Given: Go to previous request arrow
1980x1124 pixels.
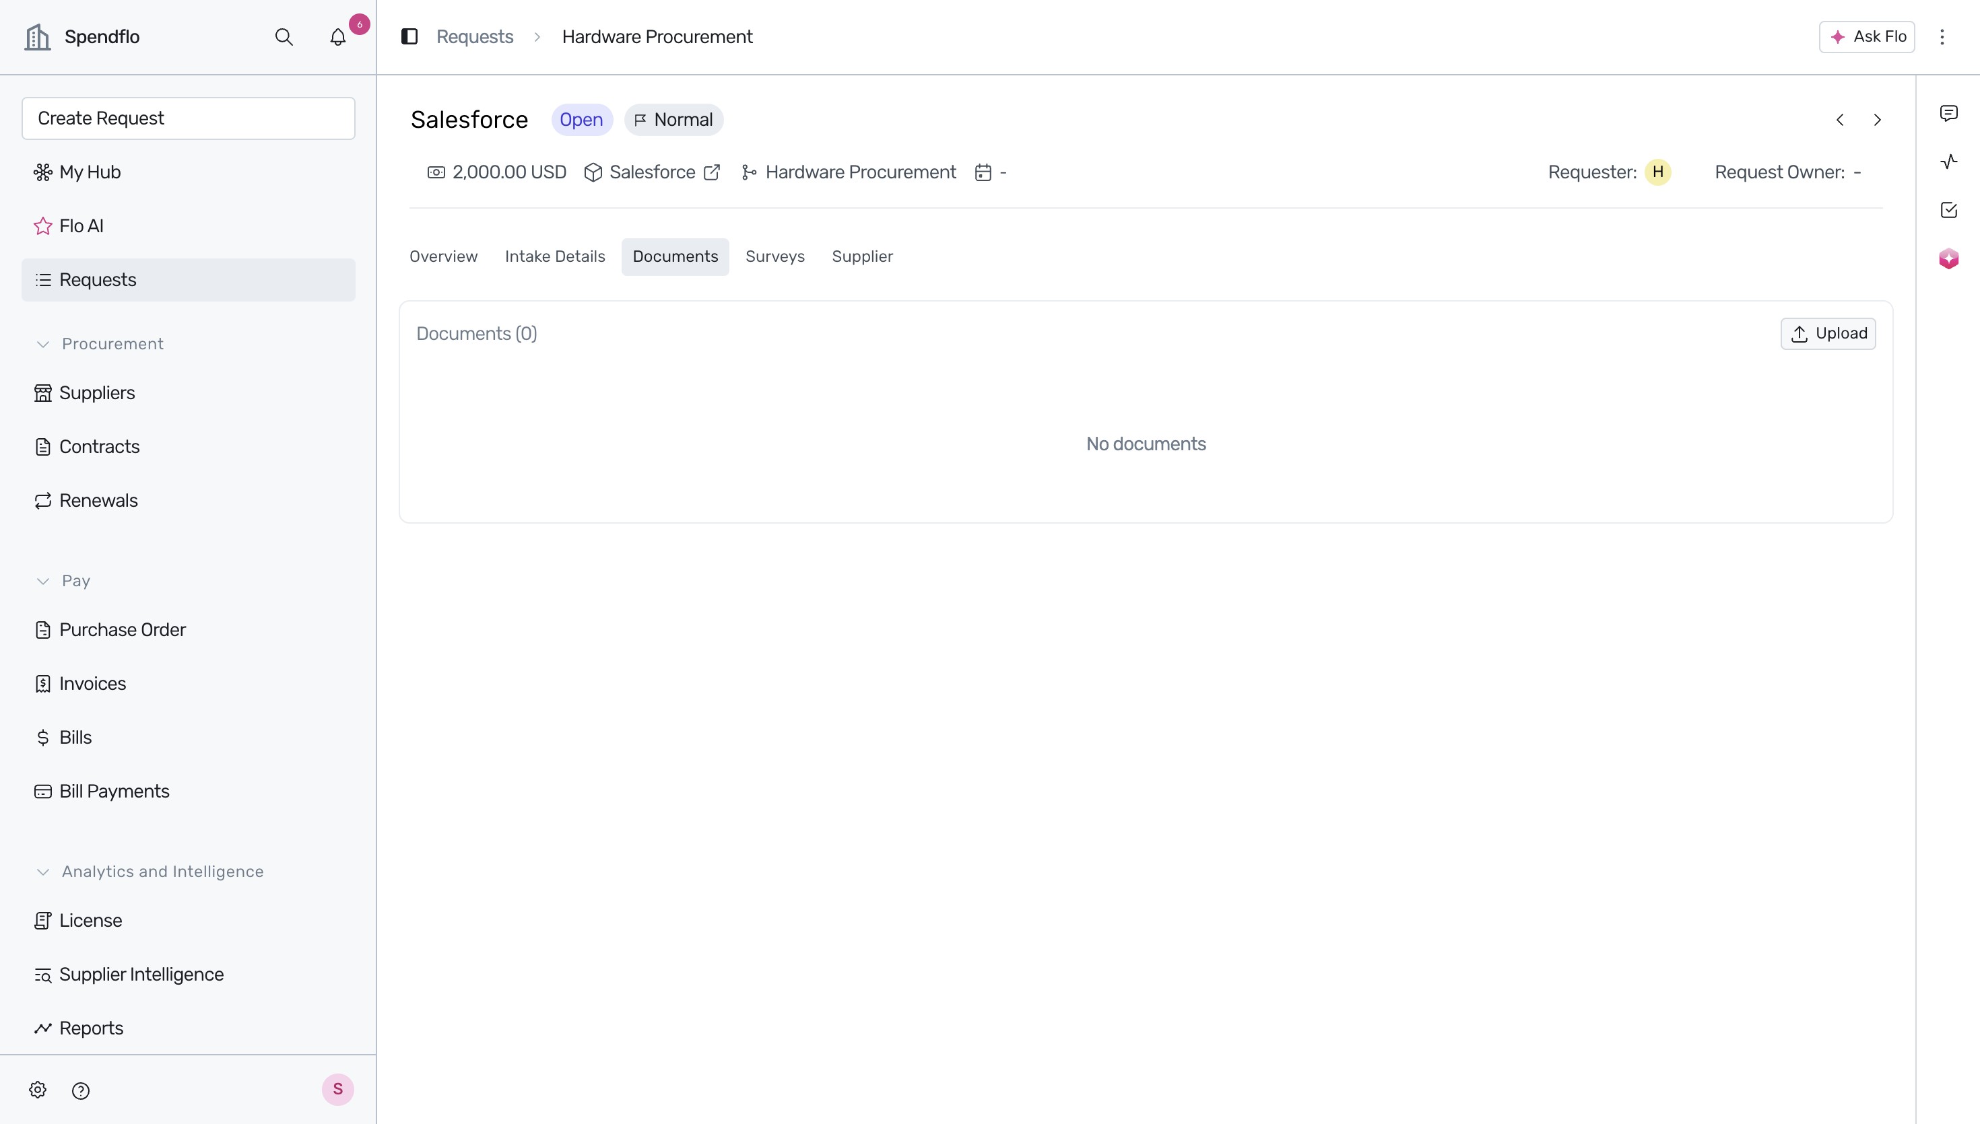Looking at the screenshot, I should (1840, 120).
